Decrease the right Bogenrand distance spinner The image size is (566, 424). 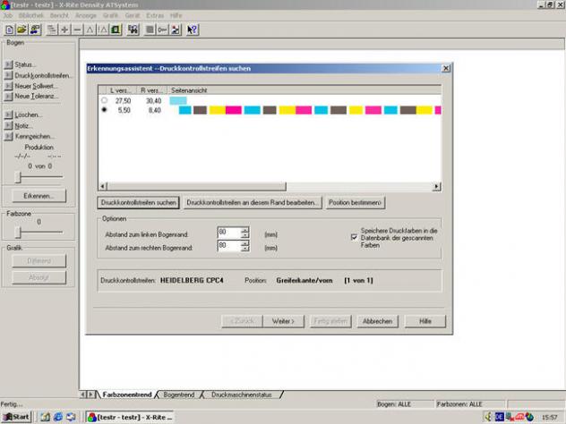244,250
